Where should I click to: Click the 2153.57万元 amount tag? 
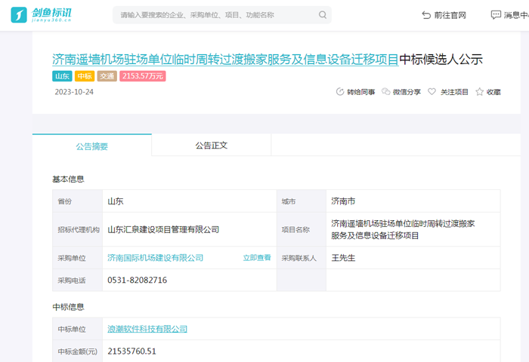(x=142, y=76)
